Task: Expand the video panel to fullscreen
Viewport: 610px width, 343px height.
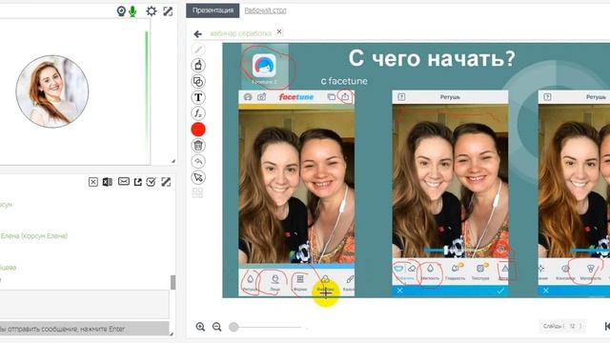Action: click(x=168, y=11)
